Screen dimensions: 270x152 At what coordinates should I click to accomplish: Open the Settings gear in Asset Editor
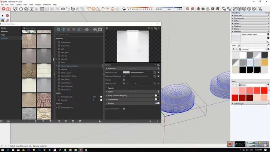click(x=87, y=30)
